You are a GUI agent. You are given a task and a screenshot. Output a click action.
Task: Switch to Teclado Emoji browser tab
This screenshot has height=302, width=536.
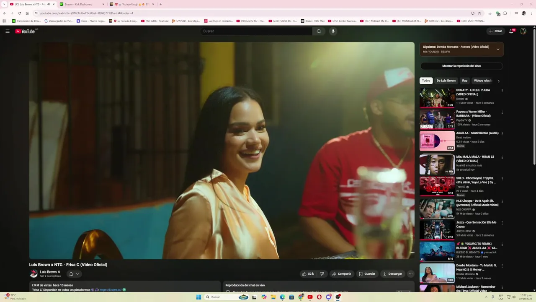point(132,4)
